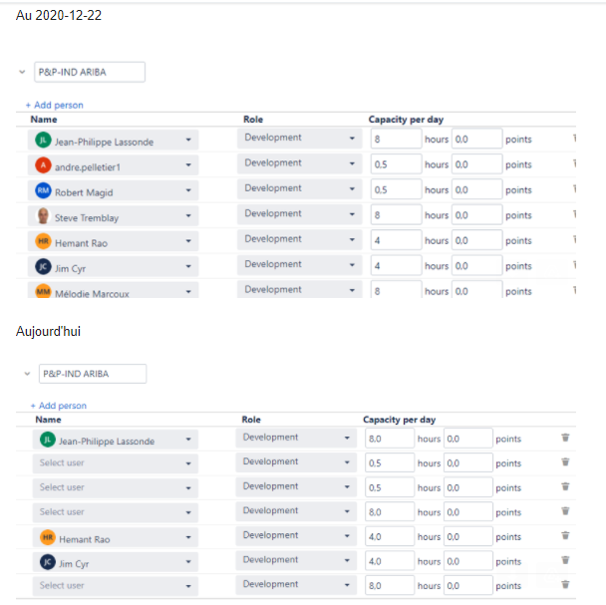606x605 pixels.
Task: Click Add person link in 2020-12-22 section
Action: click(55, 105)
